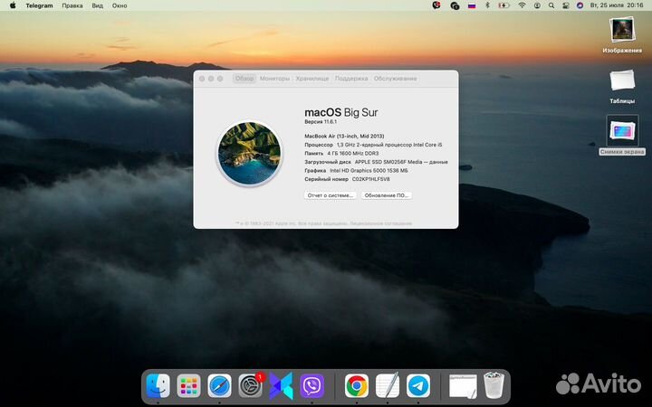Open the Bluetooth menu bar icon

[x=488, y=5]
